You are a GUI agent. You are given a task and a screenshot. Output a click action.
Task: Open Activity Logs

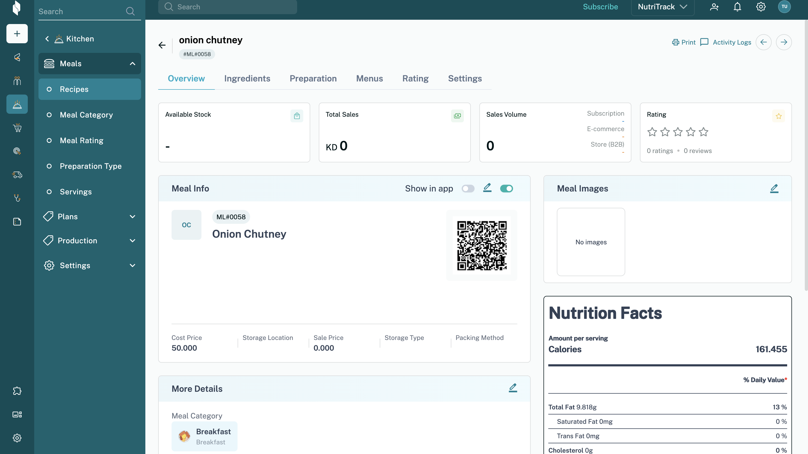coord(726,42)
